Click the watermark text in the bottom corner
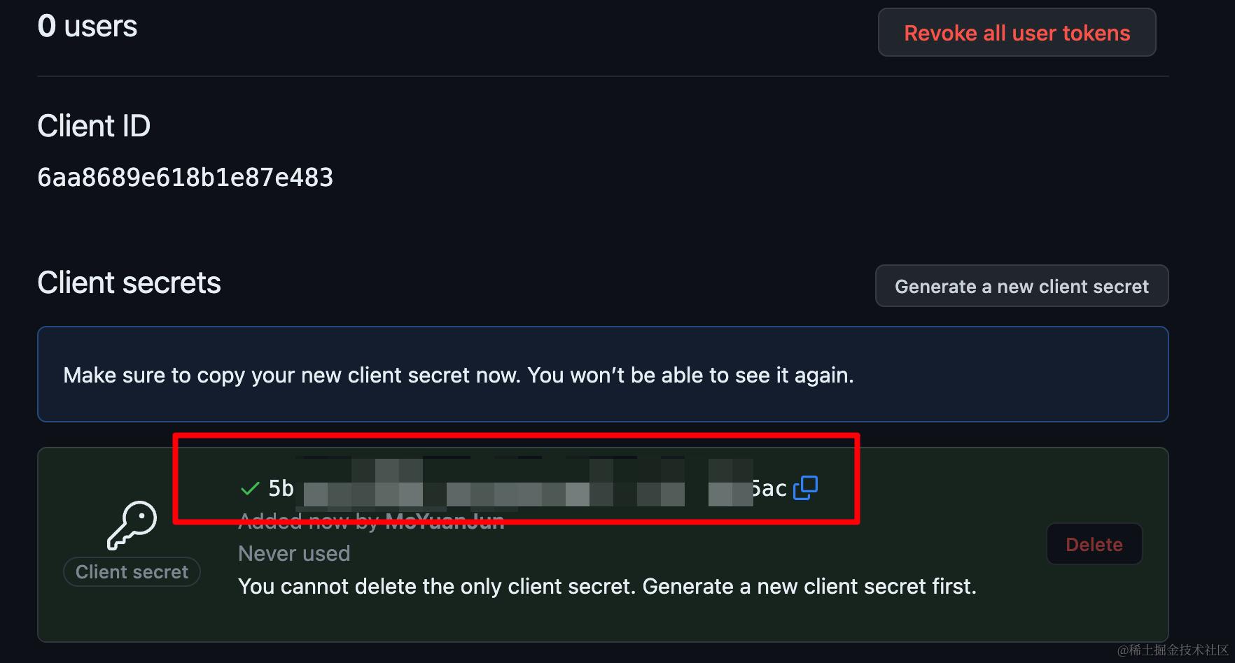Viewport: 1235px width, 663px height. click(x=1173, y=650)
